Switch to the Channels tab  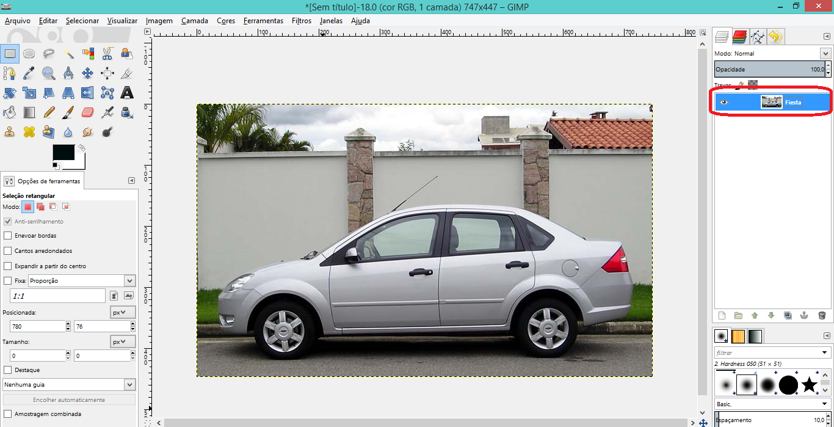click(x=740, y=37)
